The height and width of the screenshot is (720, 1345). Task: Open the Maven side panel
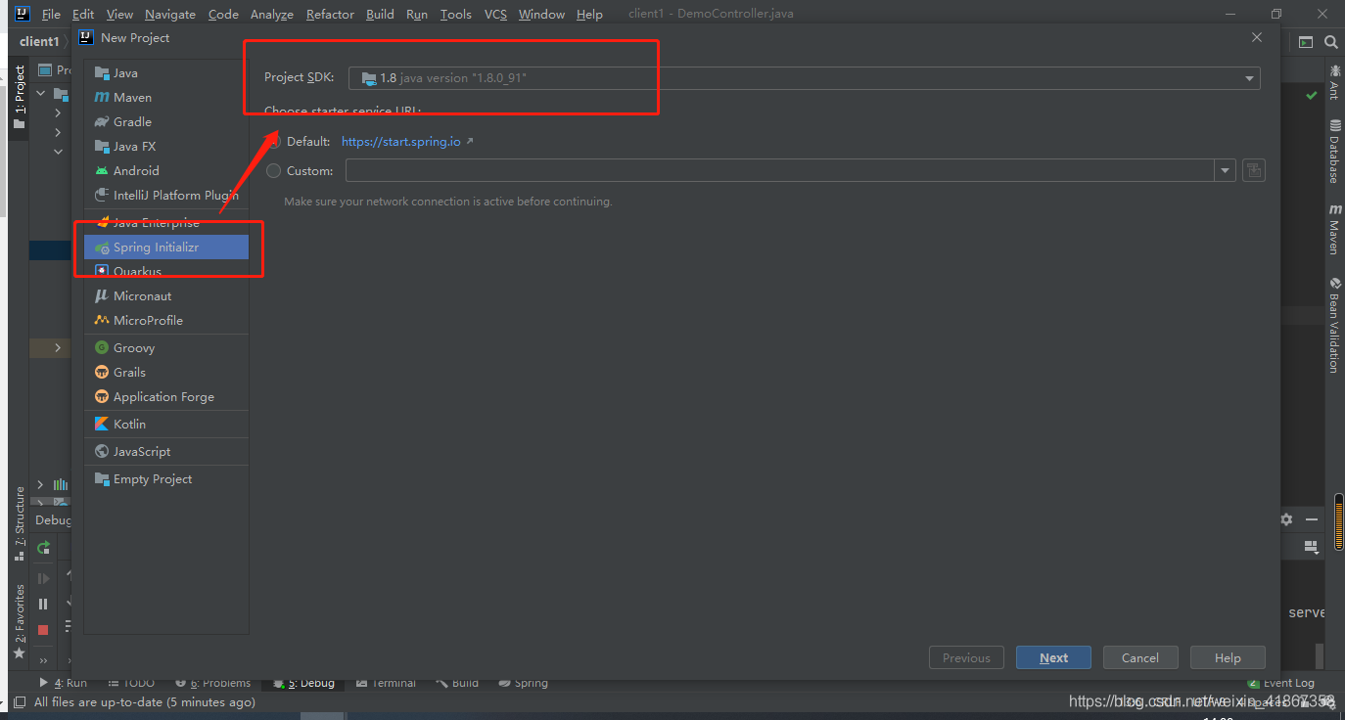tap(1333, 229)
